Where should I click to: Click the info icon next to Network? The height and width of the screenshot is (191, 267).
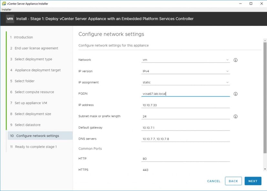pos(235,60)
